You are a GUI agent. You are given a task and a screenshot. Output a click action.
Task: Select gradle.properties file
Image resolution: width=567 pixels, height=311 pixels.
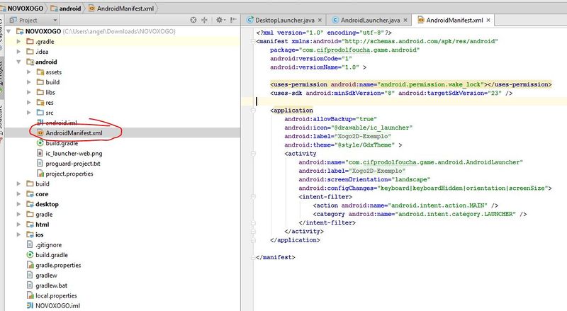(122, 265)
